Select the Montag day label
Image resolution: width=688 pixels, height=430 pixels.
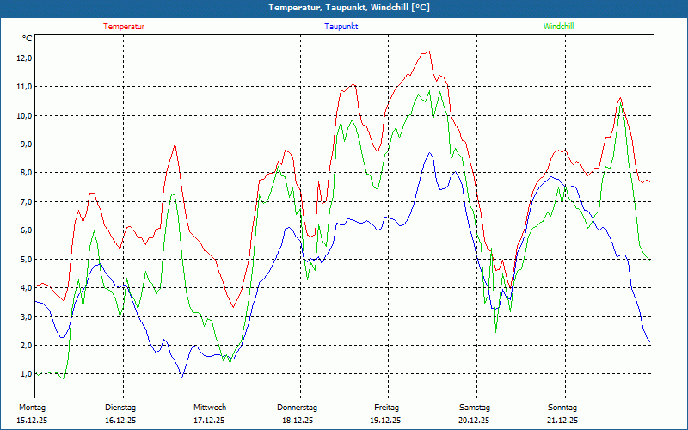tap(31, 407)
